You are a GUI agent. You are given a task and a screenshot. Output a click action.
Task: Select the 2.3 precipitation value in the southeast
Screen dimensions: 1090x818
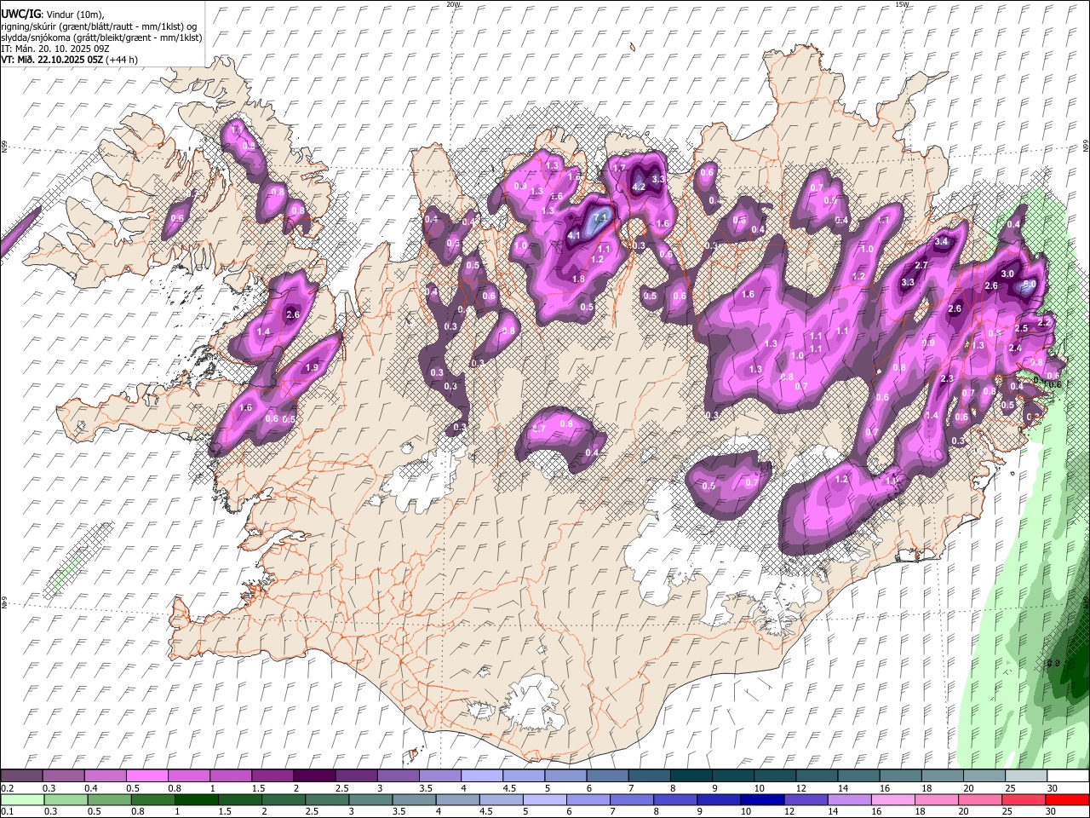[x=947, y=378]
